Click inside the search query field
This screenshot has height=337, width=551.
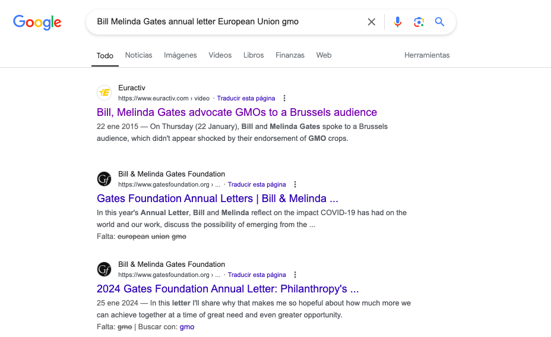226,22
